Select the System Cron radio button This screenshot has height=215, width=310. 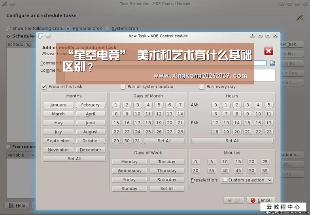coord(107,28)
